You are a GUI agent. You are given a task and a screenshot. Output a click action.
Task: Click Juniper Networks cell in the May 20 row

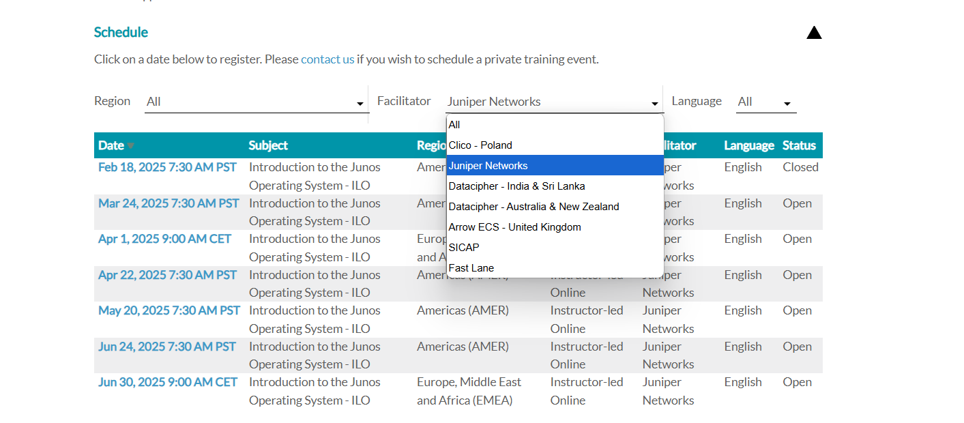pyautogui.click(x=668, y=319)
